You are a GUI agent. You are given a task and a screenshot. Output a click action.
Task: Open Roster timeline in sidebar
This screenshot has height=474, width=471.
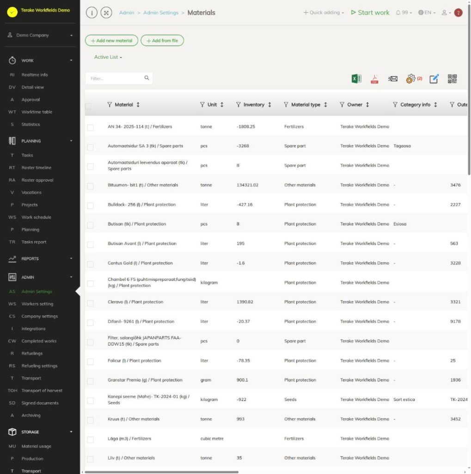point(36,168)
